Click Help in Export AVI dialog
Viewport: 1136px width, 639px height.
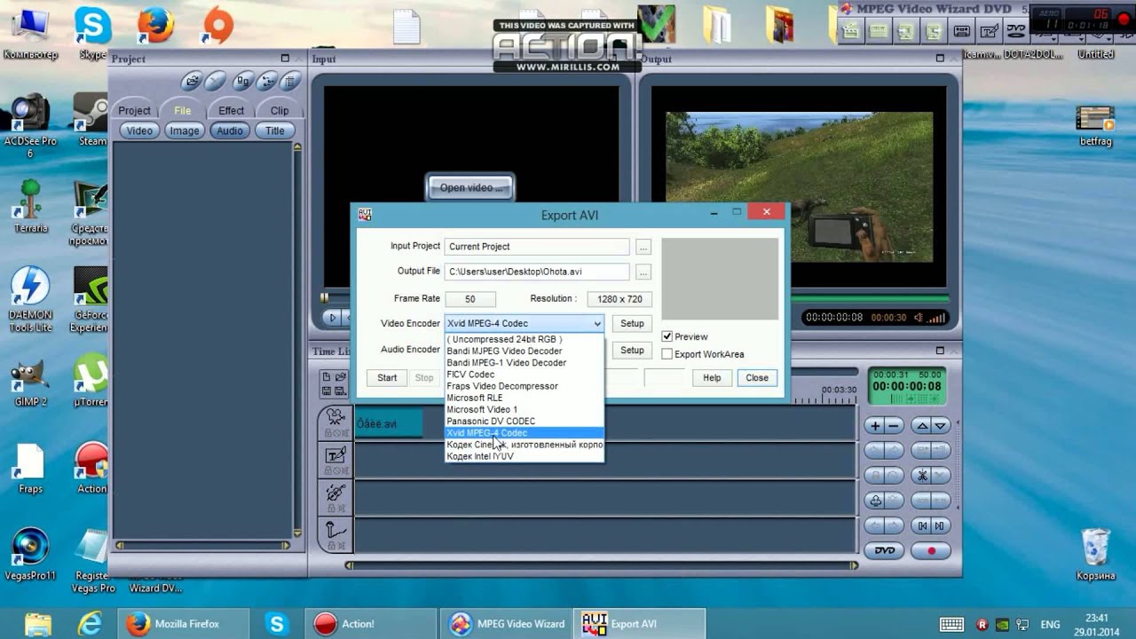(712, 377)
